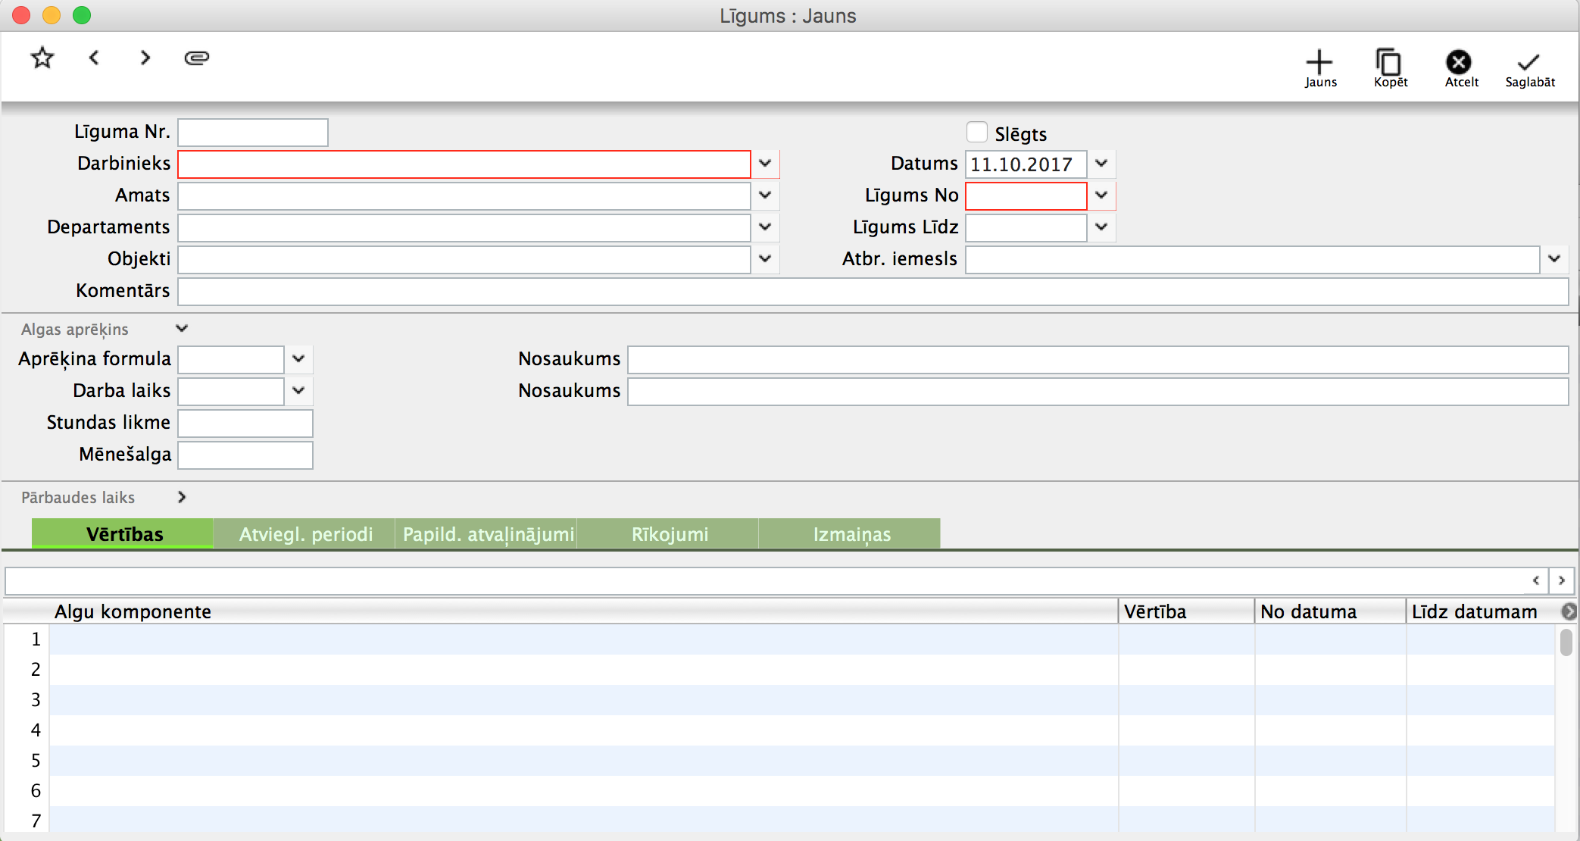Cancel changes with Atcelt icon
This screenshot has height=841, width=1580.
pyautogui.click(x=1460, y=68)
